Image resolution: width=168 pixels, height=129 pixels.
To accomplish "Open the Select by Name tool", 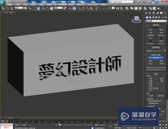I will [30, 8].
